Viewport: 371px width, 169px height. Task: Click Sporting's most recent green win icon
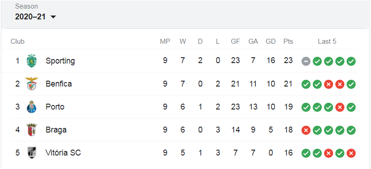(x=351, y=61)
